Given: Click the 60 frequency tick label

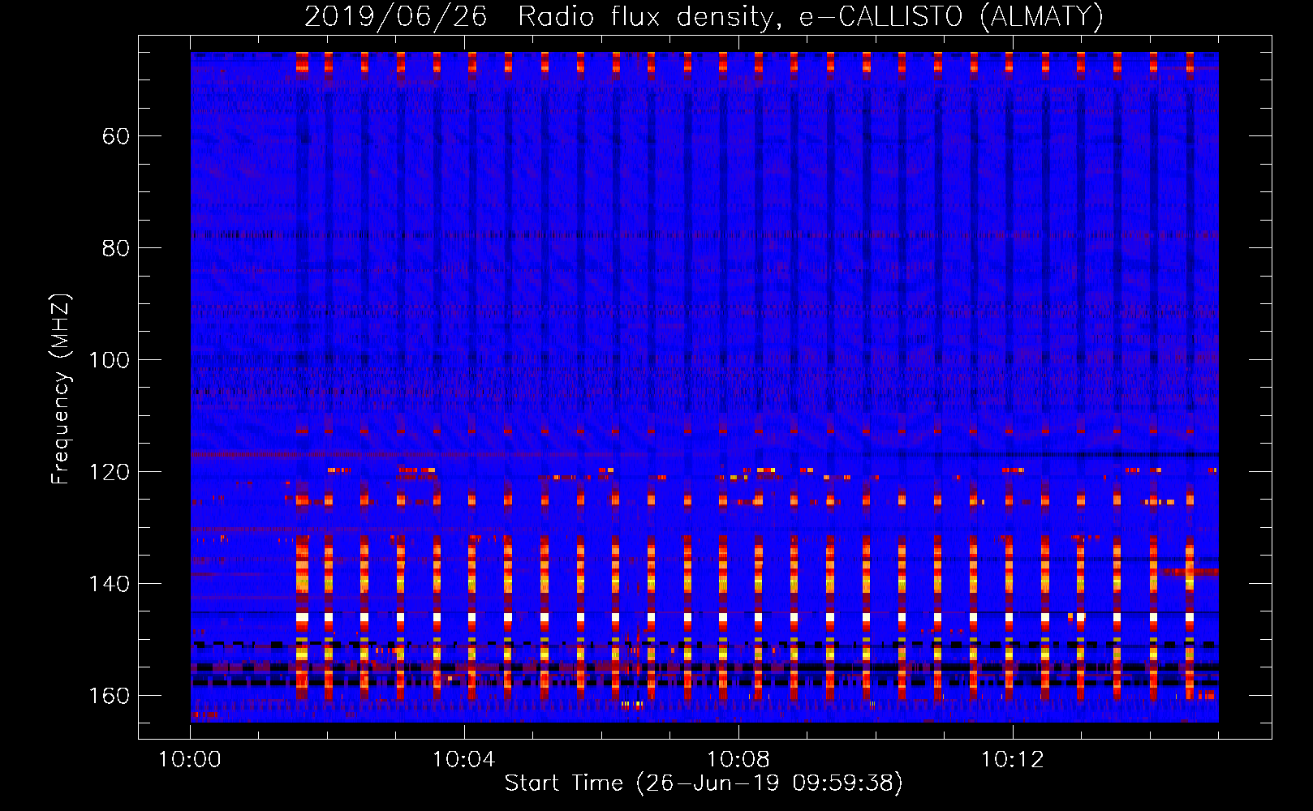Looking at the screenshot, I should pos(116,136).
